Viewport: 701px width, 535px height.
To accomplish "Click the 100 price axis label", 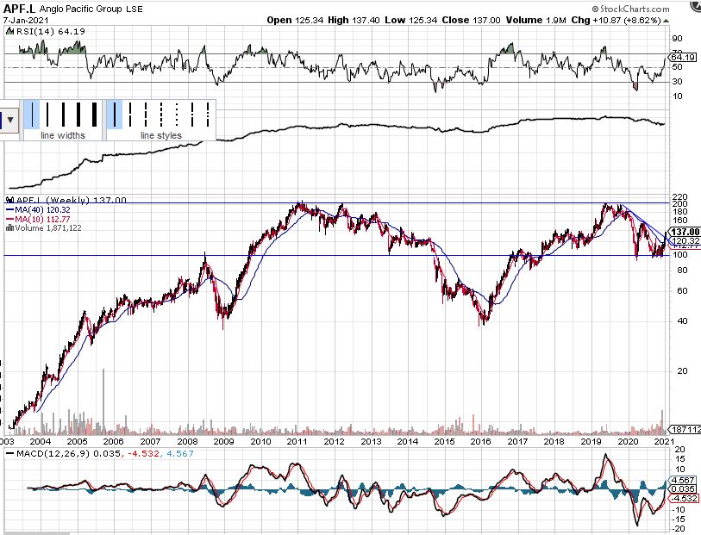I will (680, 255).
